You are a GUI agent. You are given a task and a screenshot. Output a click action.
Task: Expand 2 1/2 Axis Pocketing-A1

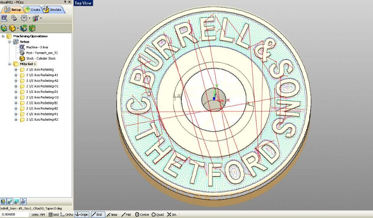click(16, 75)
